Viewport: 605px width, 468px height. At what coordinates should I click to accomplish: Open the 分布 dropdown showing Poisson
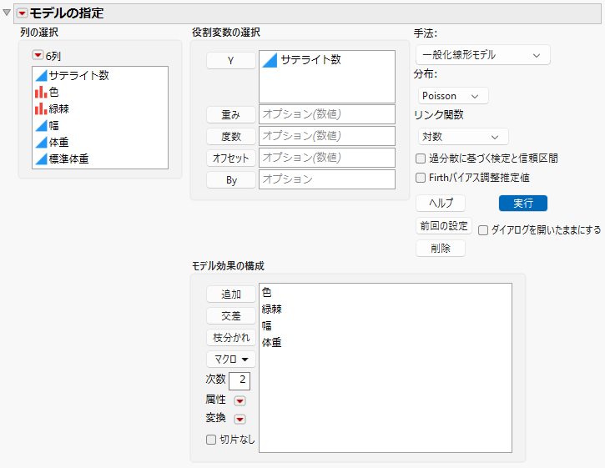point(453,96)
